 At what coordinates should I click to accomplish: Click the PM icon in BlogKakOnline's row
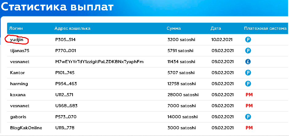pos(249,128)
